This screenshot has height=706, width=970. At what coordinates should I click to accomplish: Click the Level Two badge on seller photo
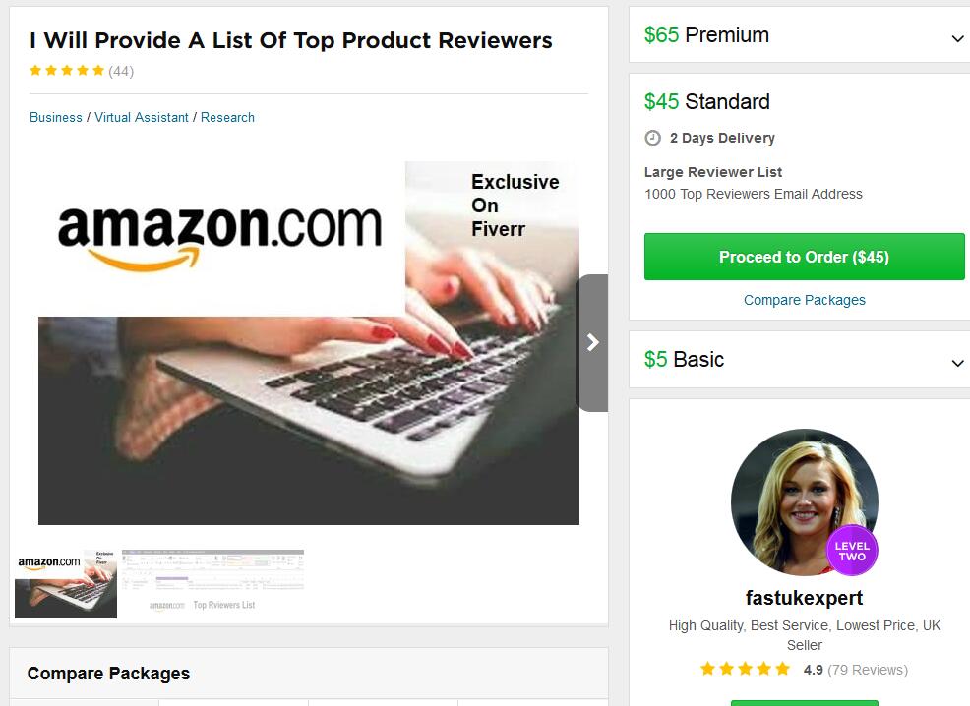[x=852, y=551]
